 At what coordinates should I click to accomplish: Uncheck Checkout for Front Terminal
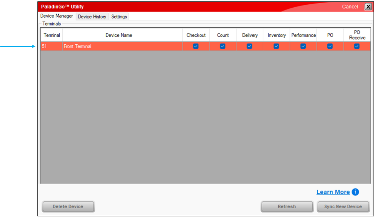coord(196,46)
